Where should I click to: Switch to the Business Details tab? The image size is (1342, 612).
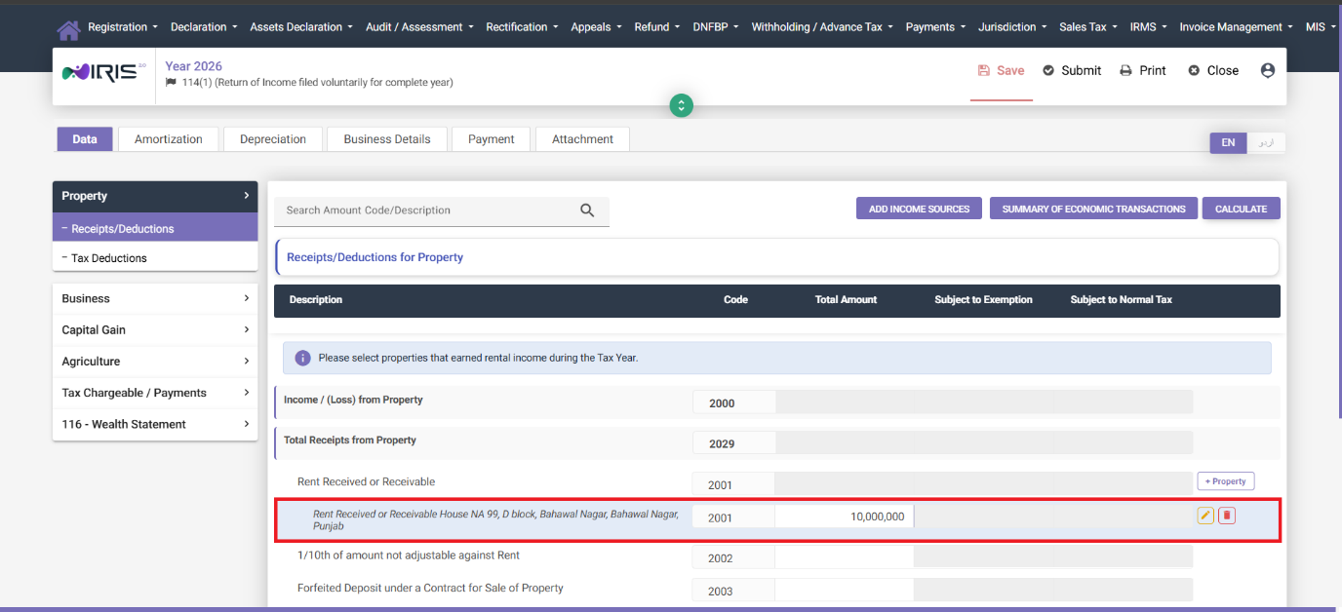387,139
